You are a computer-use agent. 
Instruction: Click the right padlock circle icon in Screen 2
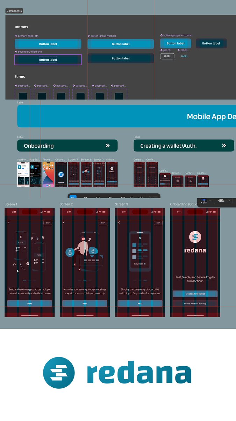[93, 250]
